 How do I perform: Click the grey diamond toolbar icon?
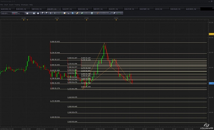pyautogui.click(x=86, y=13)
